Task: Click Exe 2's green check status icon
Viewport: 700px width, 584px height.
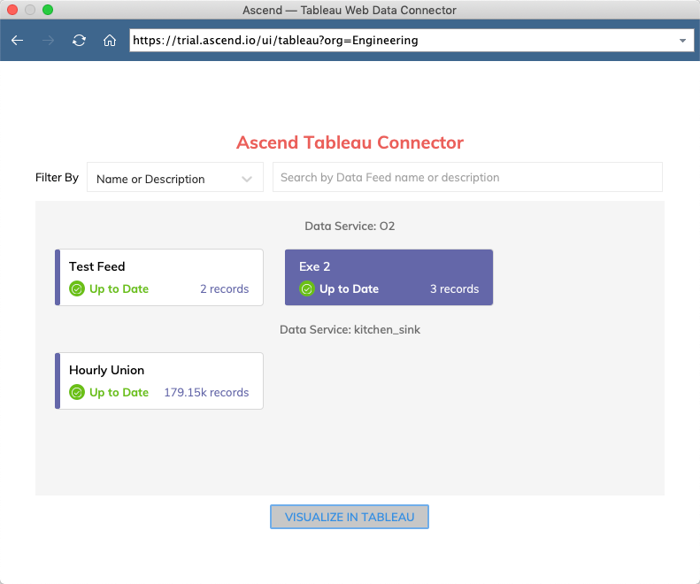Action: coord(307,288)
